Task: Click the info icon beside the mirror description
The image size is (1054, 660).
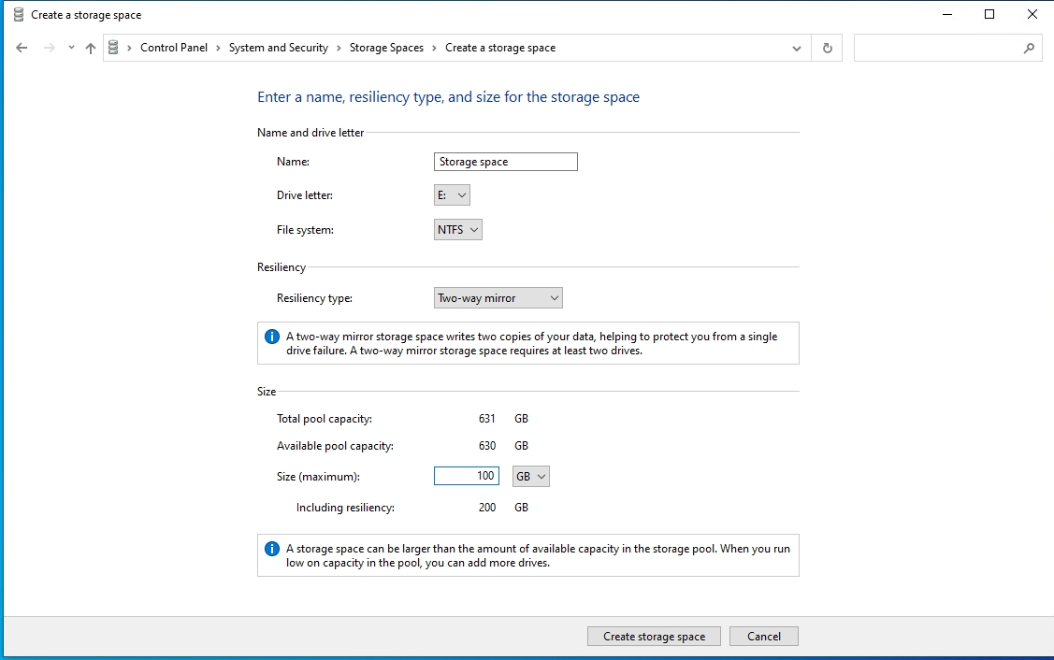Action: point(272,337)
